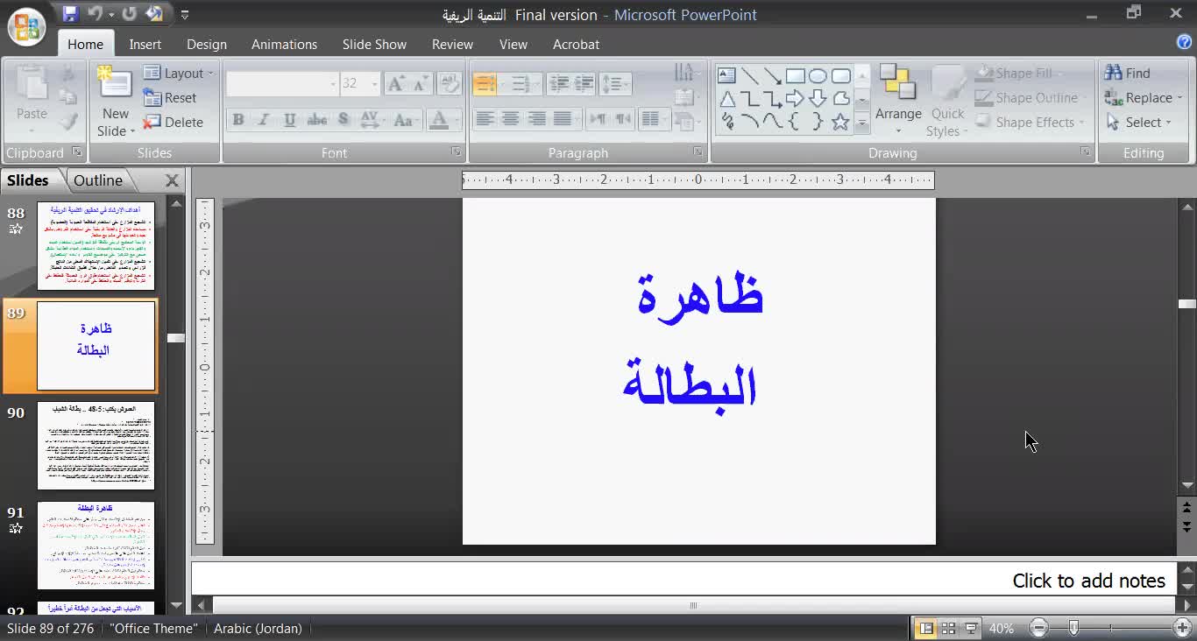Switch to the Outline pane tab

98,180
